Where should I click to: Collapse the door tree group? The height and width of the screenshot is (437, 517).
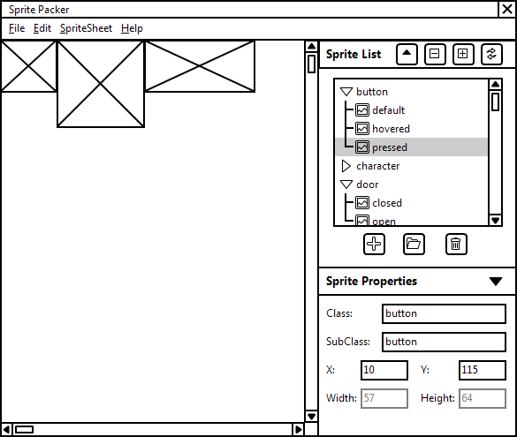click(x=346, y=185)
